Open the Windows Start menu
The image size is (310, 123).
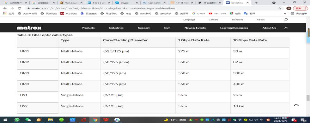5,120
